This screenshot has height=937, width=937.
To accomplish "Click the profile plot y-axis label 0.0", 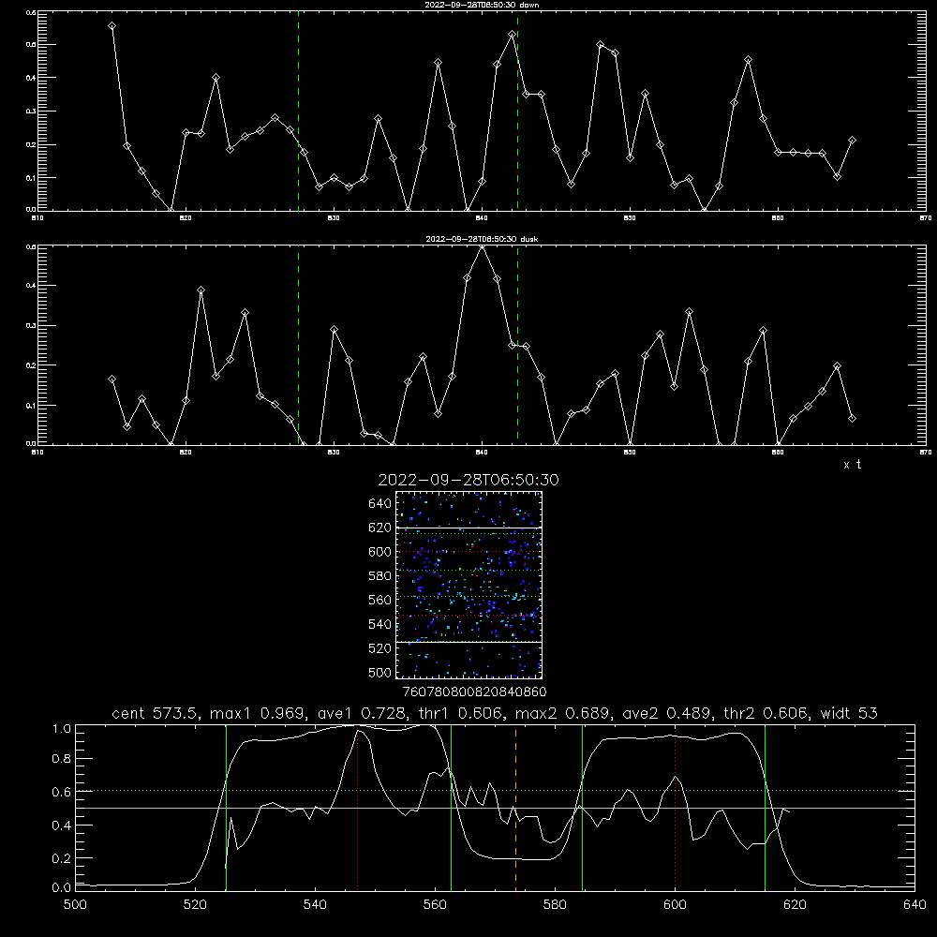I will click(x=62, y=888).
